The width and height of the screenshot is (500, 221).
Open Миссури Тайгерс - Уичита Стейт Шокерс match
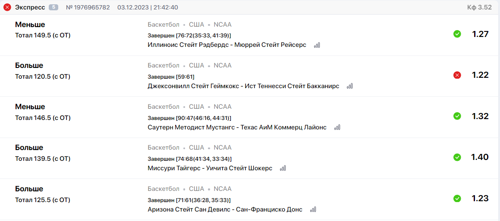(x=210, y=168)
